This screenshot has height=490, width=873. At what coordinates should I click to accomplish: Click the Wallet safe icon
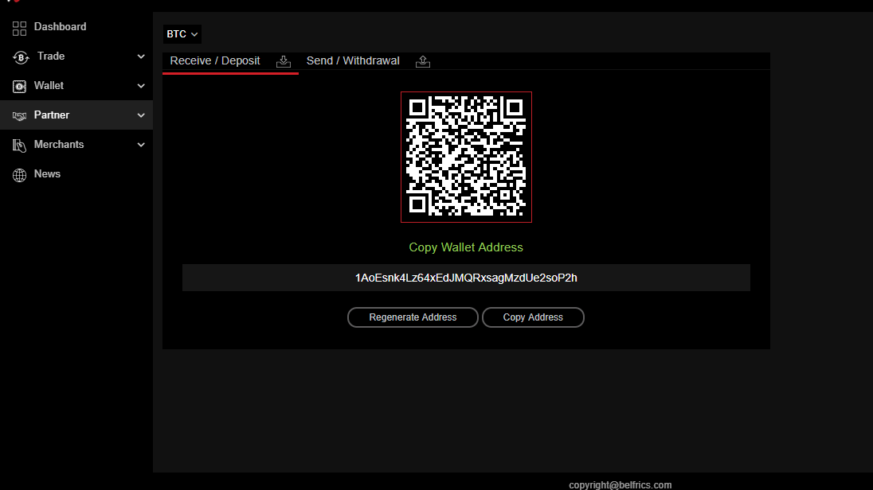(x=18, y=85)
